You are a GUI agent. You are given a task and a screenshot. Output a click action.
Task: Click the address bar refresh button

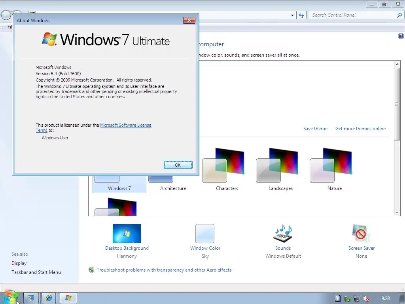pos(301,15)
